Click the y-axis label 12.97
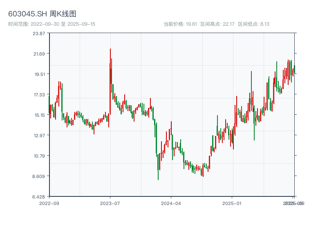 (39, 136)
